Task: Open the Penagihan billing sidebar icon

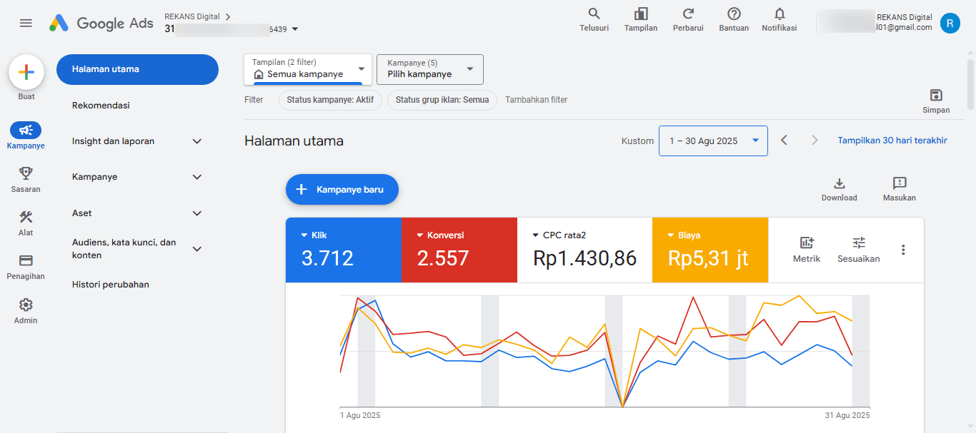Action: [26, 260]
